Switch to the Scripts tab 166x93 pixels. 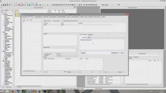(x=103, y=17)
